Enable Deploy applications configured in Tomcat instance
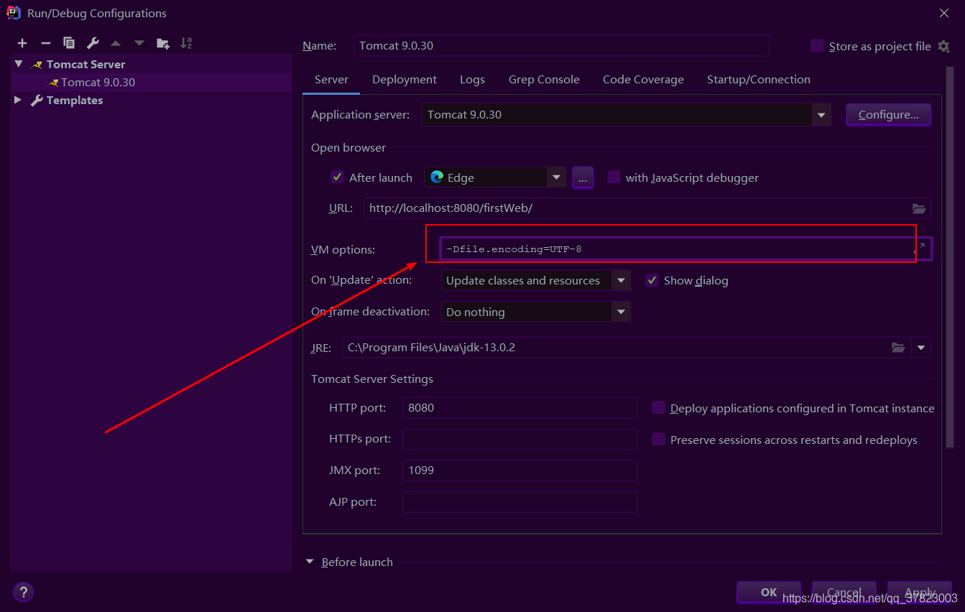The image size is (965, 612). coord(658,408)
